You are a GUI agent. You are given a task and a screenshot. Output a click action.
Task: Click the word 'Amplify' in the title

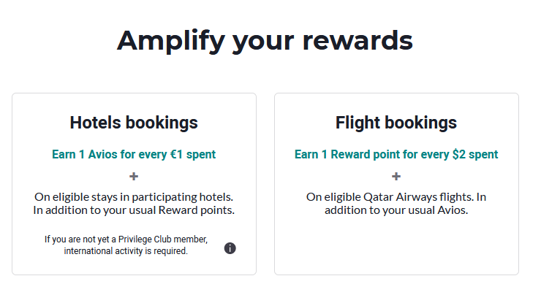click(x=171, y=41)
